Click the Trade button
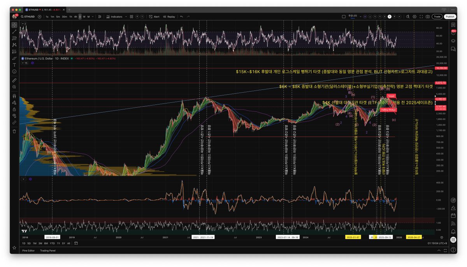 tap(437, 17)
